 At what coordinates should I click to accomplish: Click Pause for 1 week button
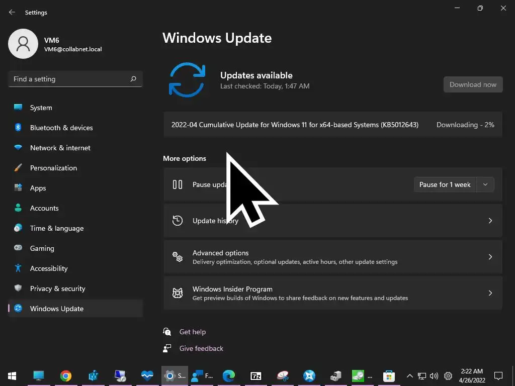point(445,184)
